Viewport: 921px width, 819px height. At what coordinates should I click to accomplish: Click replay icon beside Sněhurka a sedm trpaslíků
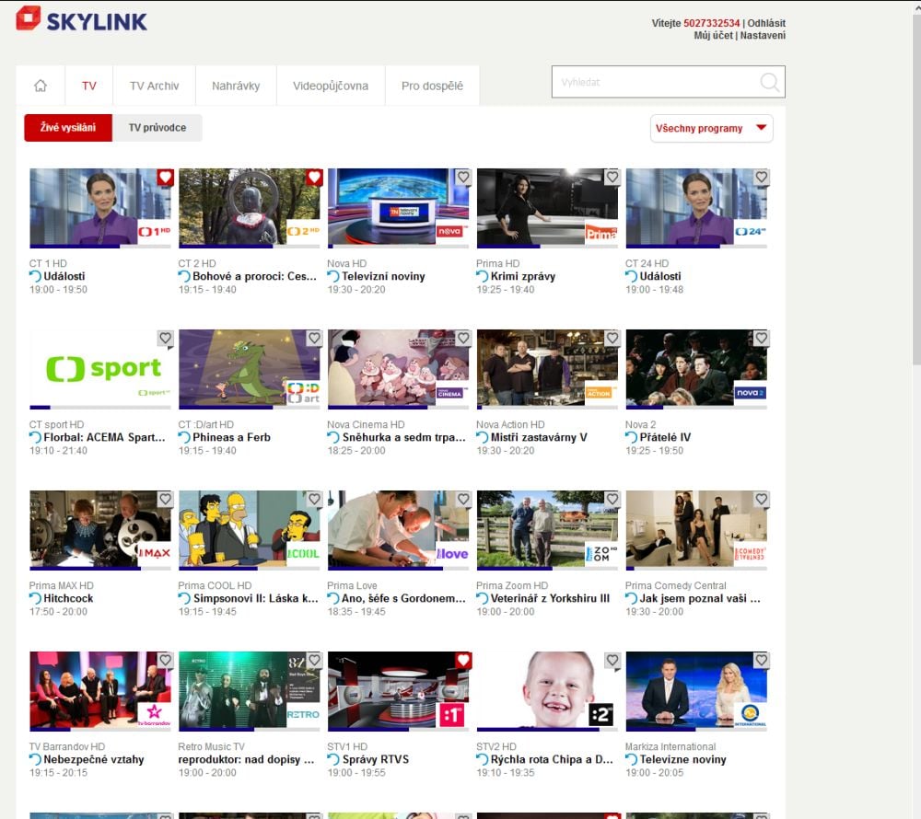[x=333, y=438]
